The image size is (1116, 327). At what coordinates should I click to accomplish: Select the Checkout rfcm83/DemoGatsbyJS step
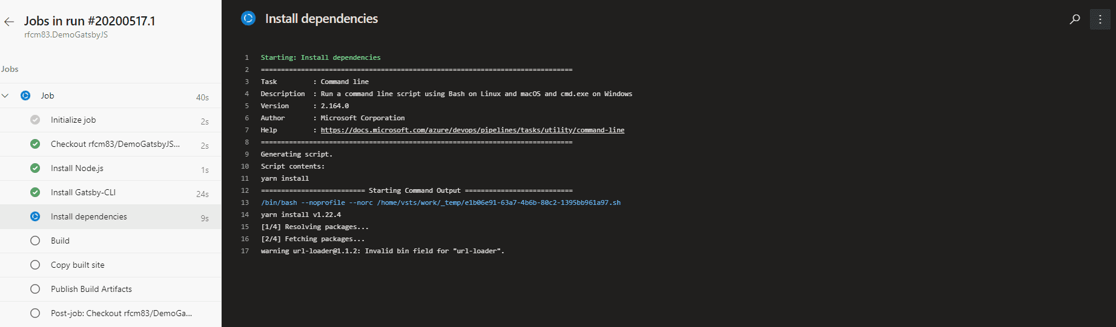click(x=110, y=144)
